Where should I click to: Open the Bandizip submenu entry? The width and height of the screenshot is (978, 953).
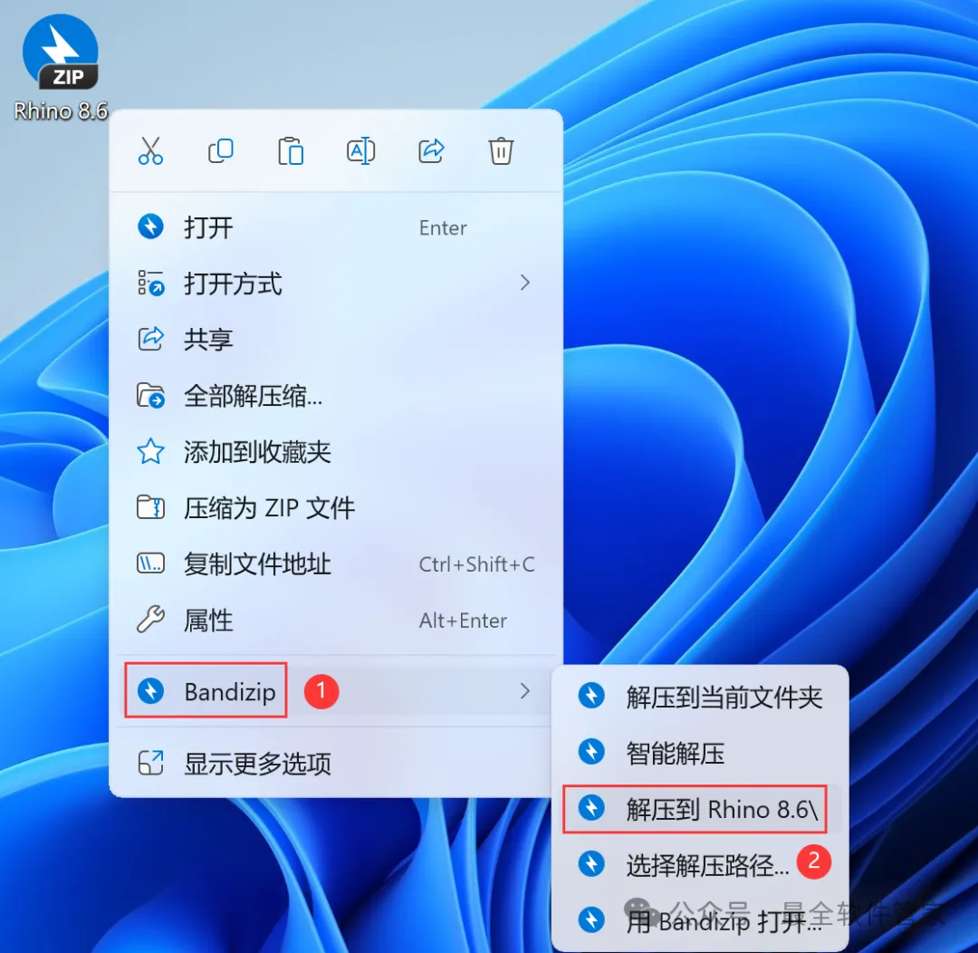336,691
